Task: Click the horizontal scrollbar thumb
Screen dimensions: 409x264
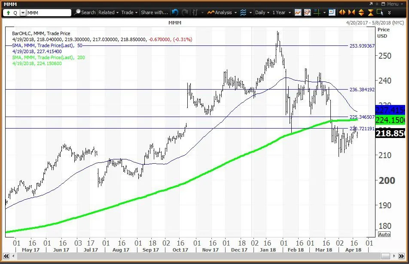Action: point(385,256)
